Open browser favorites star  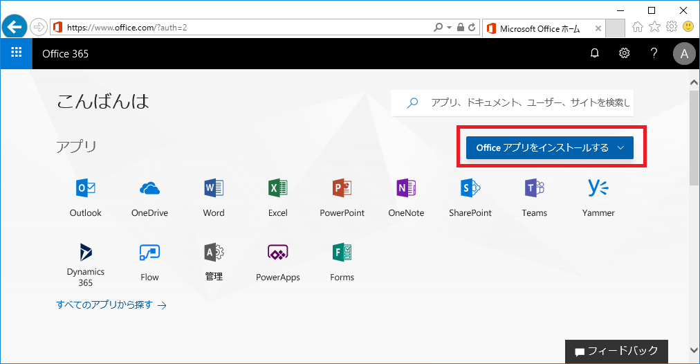[654, 27]
